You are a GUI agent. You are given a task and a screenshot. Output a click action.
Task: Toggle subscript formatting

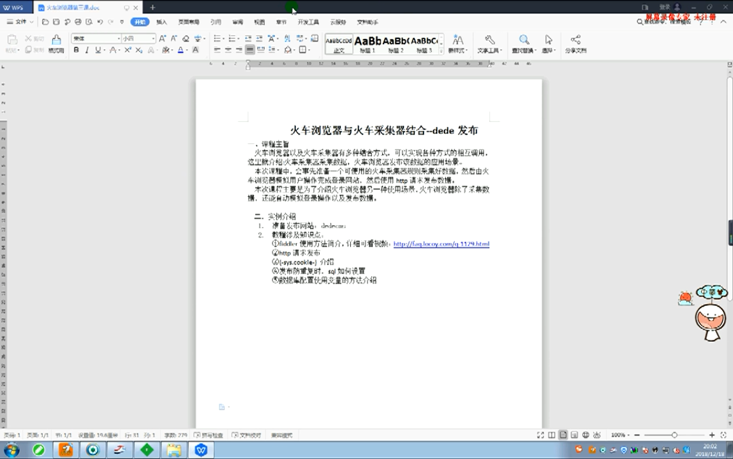pos(139,50)
